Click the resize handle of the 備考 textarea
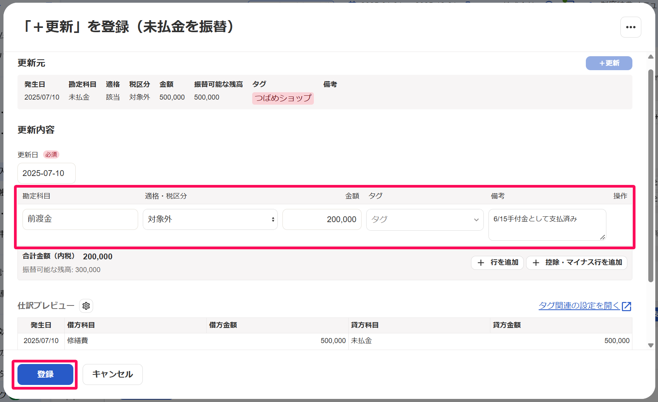The height and width of the screenshot is (402, 658). pos(603,237)
